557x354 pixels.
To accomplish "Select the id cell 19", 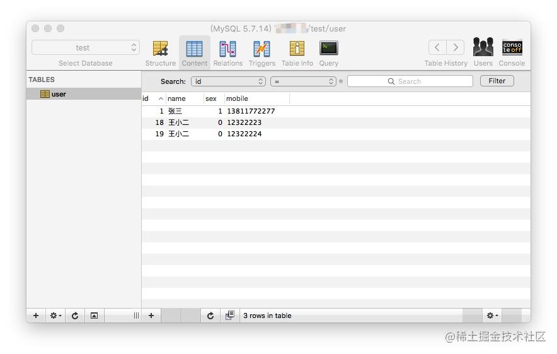I will 159,134.
